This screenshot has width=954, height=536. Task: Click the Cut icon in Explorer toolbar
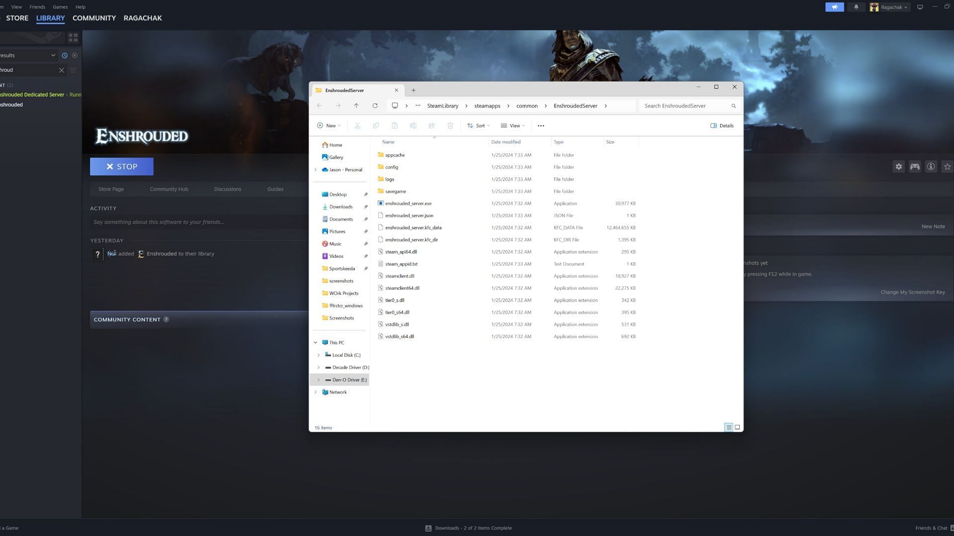tap(357, 126)
